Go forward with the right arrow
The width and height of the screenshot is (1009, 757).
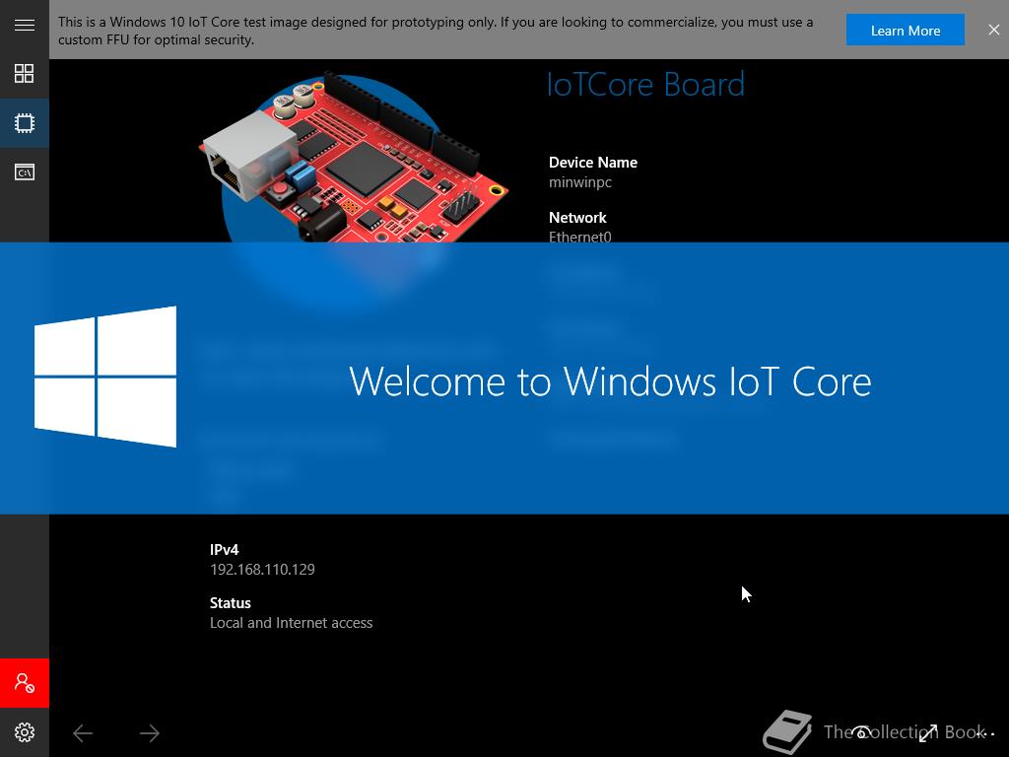[x=150, y=733]
